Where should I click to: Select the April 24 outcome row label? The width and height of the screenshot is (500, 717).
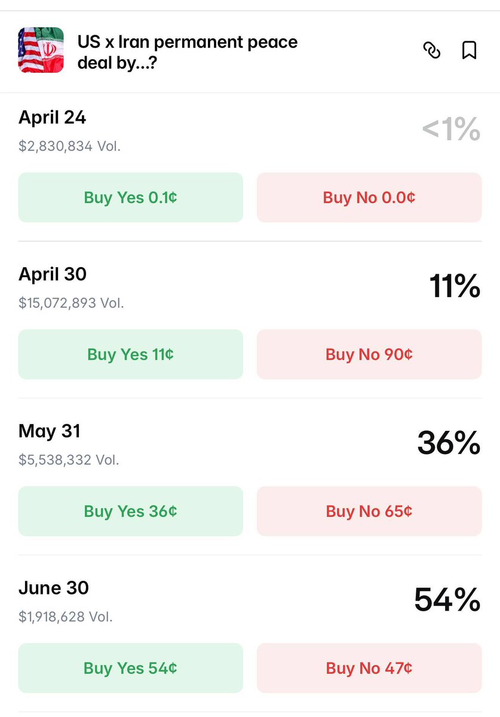point(53,118)
